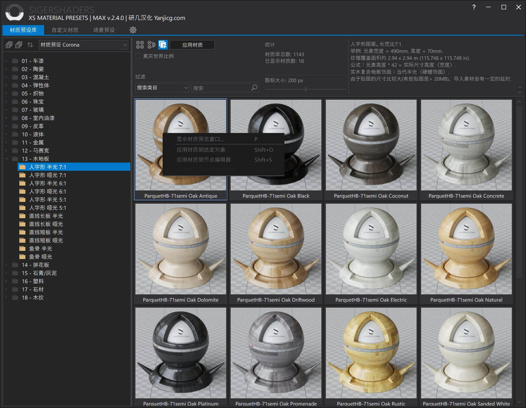
Task: Click the folder icon of 人字形 哑光 7:1
Action: [22, 175]
